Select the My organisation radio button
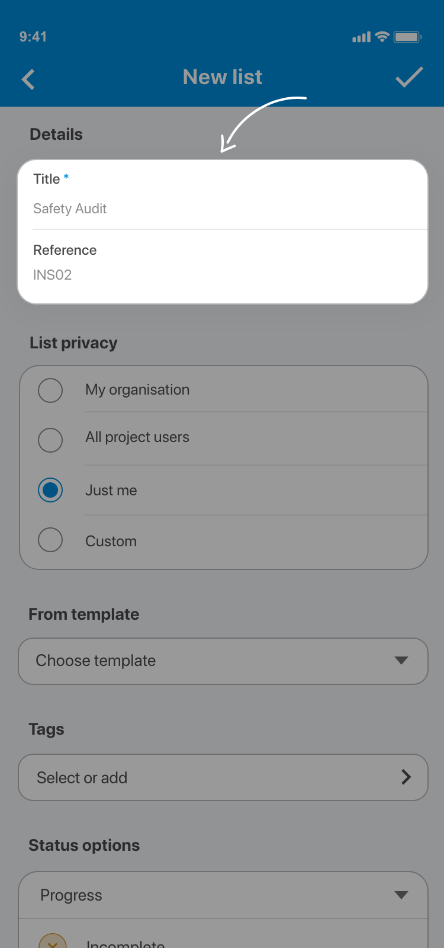 (50, 390)
